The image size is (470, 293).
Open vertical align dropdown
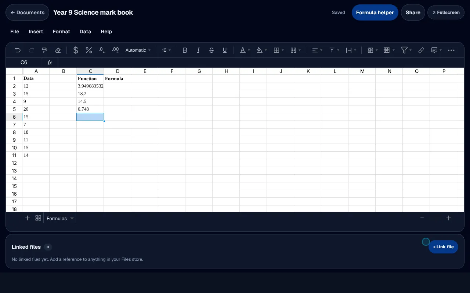pyautogui.click(x=334, y=50)
